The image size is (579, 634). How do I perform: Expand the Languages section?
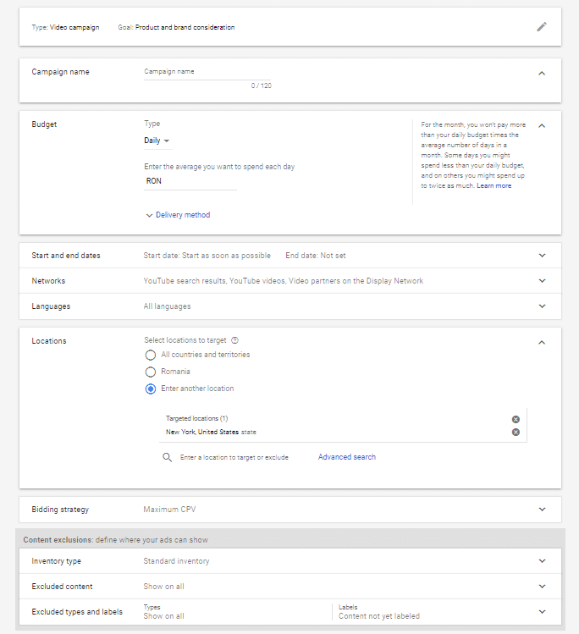(543, 306)
